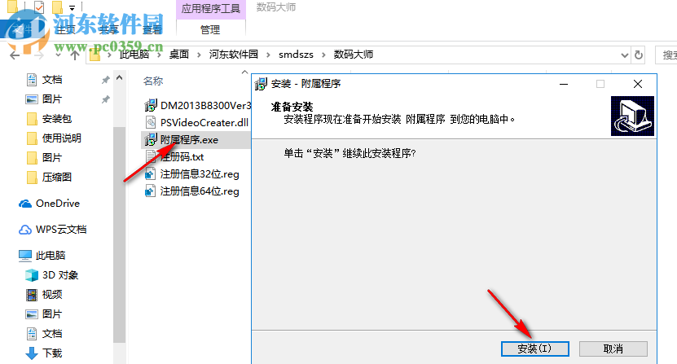
Task: Select the 注册信息64位.reg file icon
Action: tap(150, 191)
